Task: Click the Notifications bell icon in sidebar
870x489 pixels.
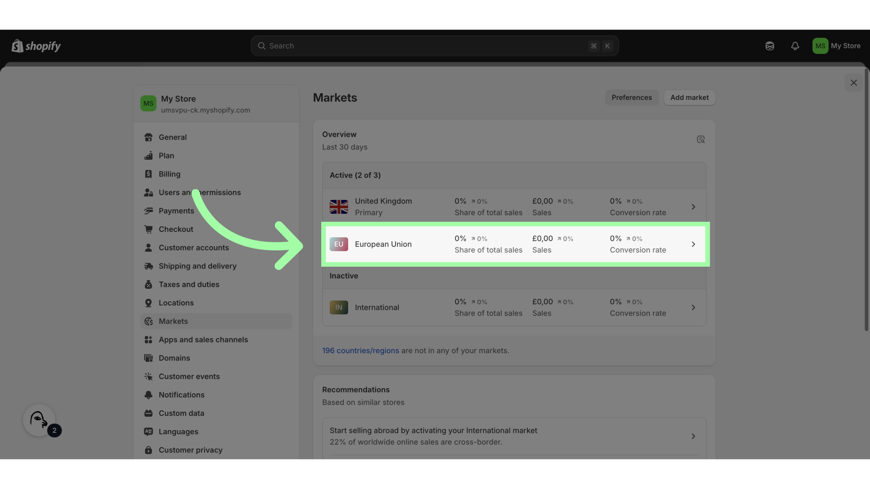Action: 148,395
